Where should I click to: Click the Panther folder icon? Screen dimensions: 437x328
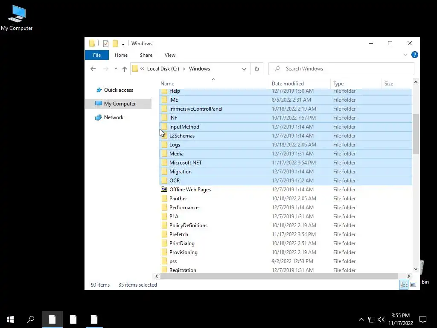(x=164, y=199)
